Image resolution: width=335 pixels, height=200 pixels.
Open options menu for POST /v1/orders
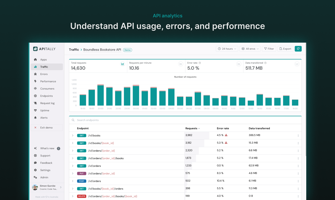298,181
